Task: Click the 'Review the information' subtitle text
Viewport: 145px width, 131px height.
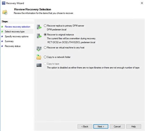Action: [x=44, y=13]
